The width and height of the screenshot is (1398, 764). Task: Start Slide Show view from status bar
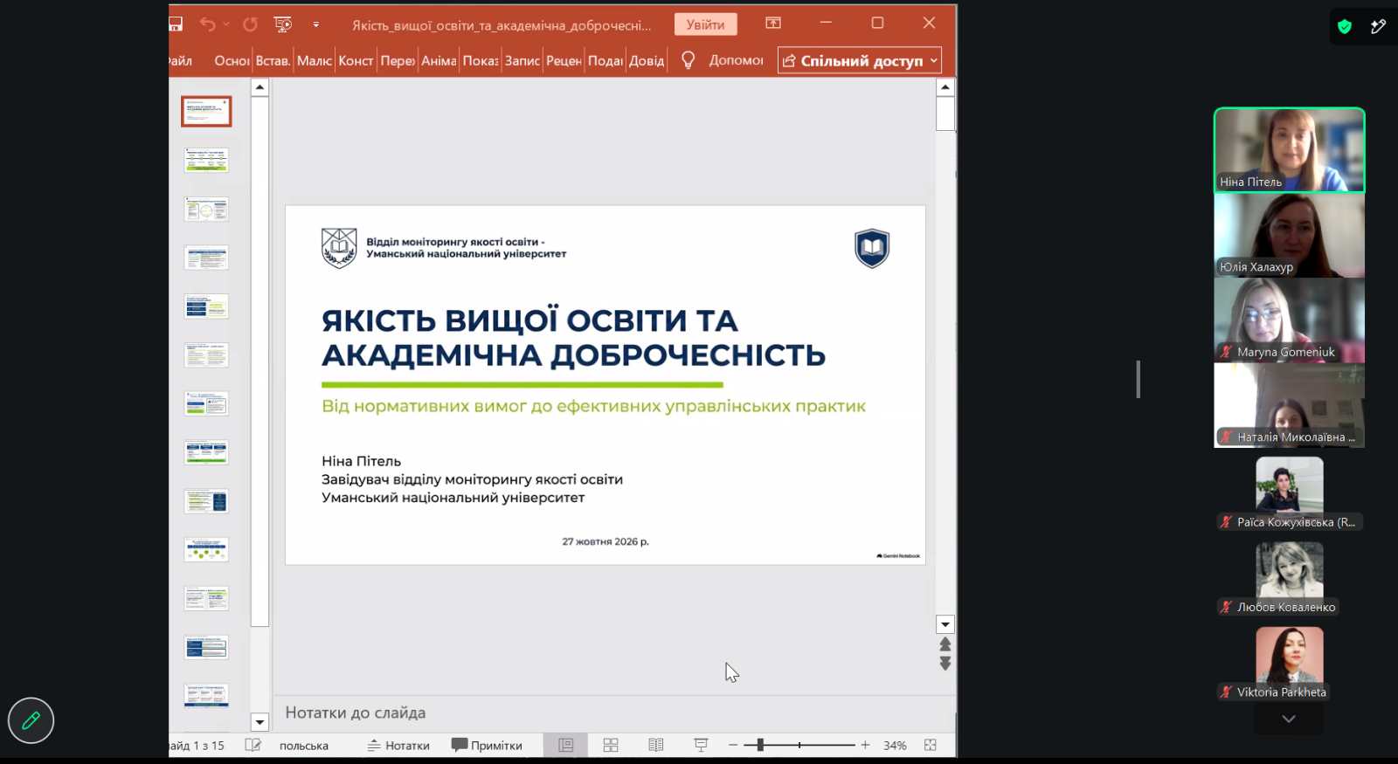(701, 745)
